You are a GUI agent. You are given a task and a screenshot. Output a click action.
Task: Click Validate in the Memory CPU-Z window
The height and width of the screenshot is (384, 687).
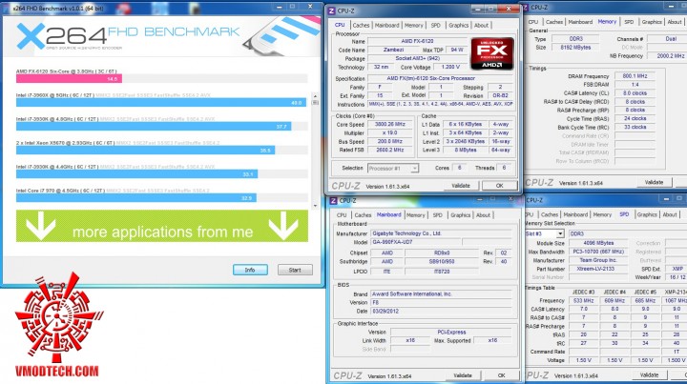click(654, 182)
